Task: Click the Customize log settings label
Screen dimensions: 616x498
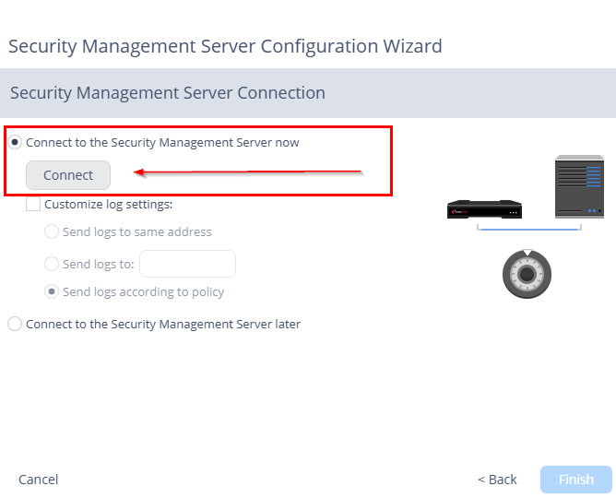Action: pyautogui.click(x=109, y=204)
